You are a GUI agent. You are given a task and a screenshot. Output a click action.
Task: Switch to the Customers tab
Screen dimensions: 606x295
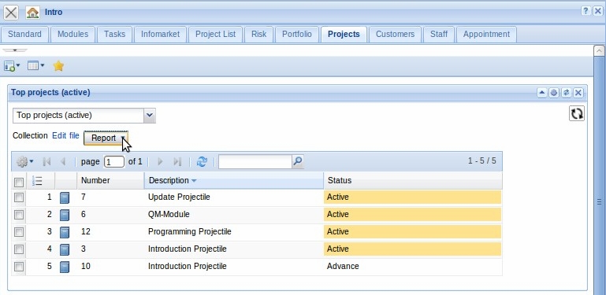(395, 35)
